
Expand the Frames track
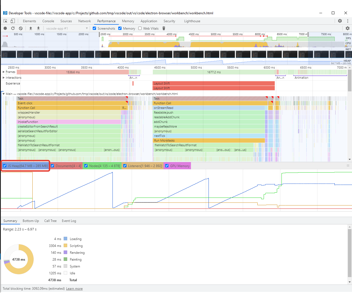(4, 72)
